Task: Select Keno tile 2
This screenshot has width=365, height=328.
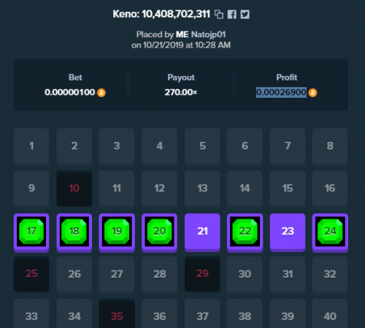Action: (74, 146)
